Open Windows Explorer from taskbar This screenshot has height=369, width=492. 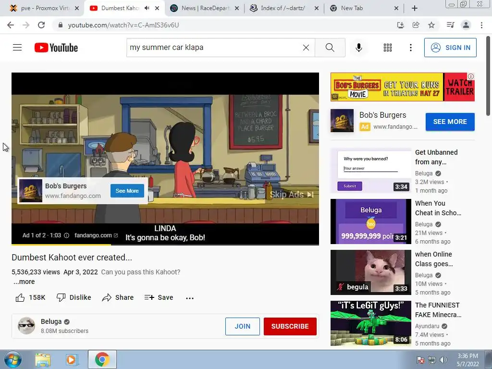43,360
